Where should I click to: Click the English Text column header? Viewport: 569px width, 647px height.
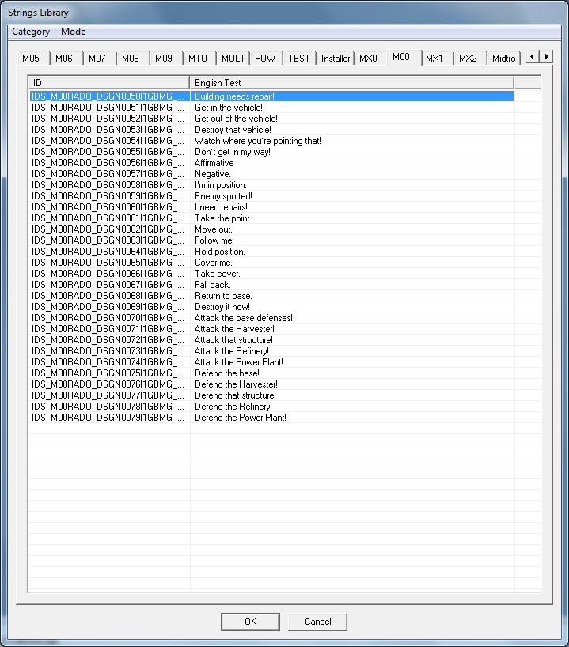point(351,82)
